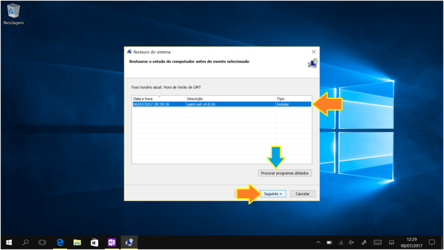Open the Microsoft Store taskbar icon

click(94, 242)
